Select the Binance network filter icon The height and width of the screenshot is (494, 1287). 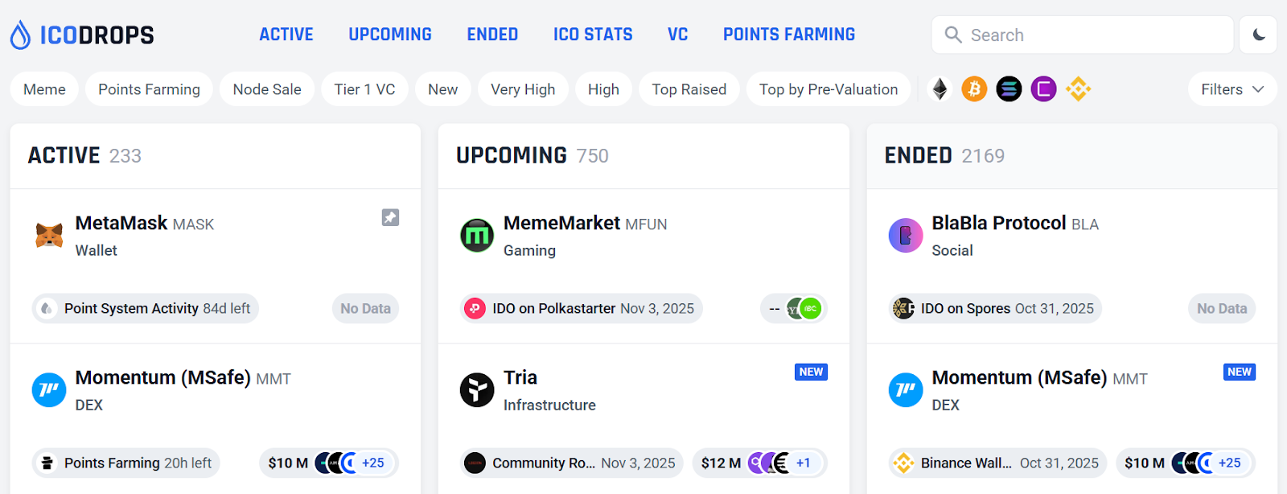tap(1078, 89)
